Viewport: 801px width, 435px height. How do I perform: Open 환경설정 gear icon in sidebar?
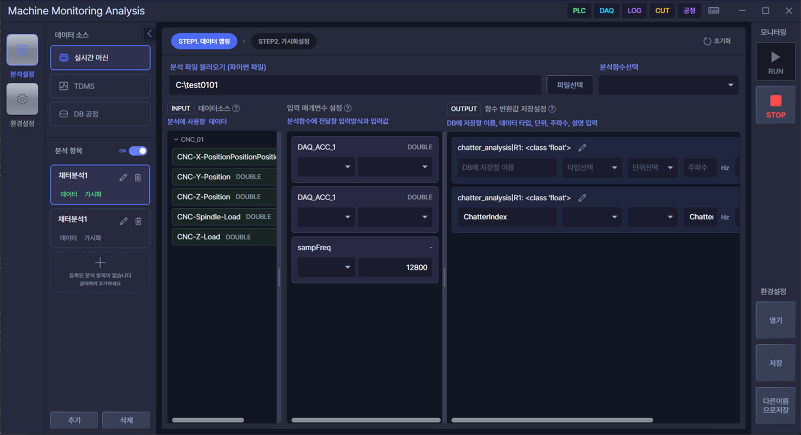click(x=22, y=99)
